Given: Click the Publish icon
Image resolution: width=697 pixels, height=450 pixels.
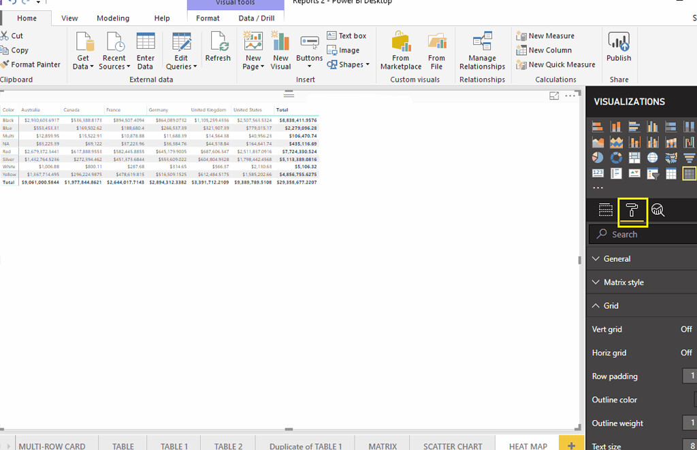Looking at the screenshot, I should [619, 47].
